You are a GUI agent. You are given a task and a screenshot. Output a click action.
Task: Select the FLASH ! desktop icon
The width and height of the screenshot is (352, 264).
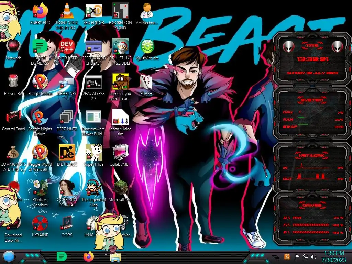[146, 82]
